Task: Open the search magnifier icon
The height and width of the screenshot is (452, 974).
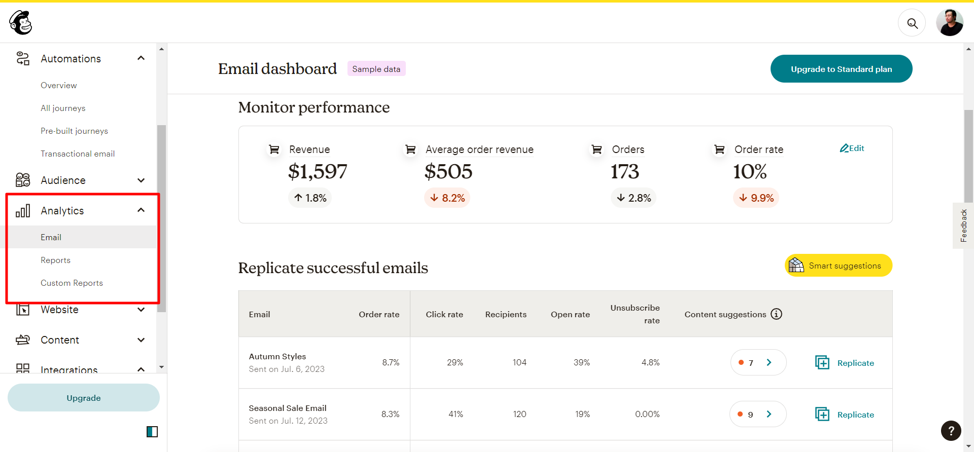Action: tap(912, 23)
